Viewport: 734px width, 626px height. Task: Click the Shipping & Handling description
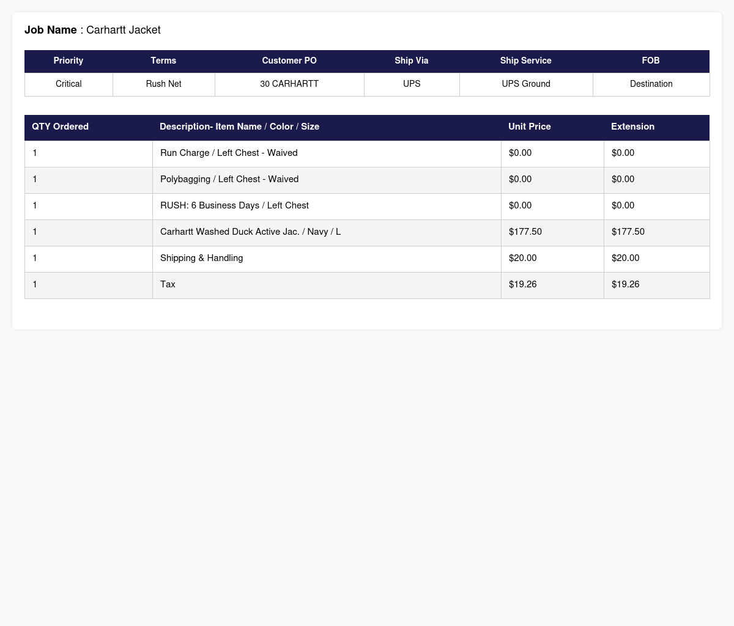[201, 259]
